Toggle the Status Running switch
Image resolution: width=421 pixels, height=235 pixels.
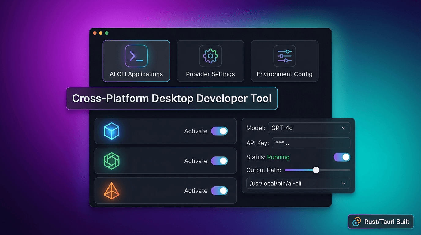coord(342,157)
